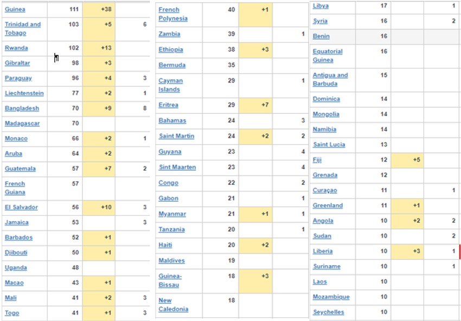Open the Seychelles link

(x=327, y=312)
